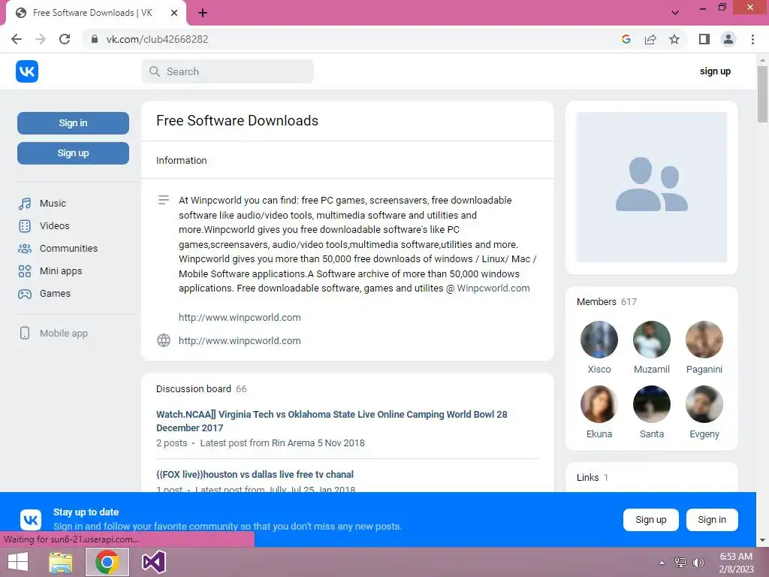This screenshot has width=769, height=577.
Task: Click sign up in the top header
Action: [715, 71]
